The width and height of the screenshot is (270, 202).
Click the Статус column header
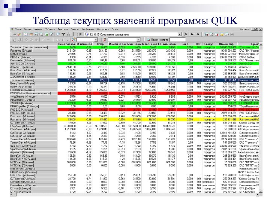click(x=209, y=44)
